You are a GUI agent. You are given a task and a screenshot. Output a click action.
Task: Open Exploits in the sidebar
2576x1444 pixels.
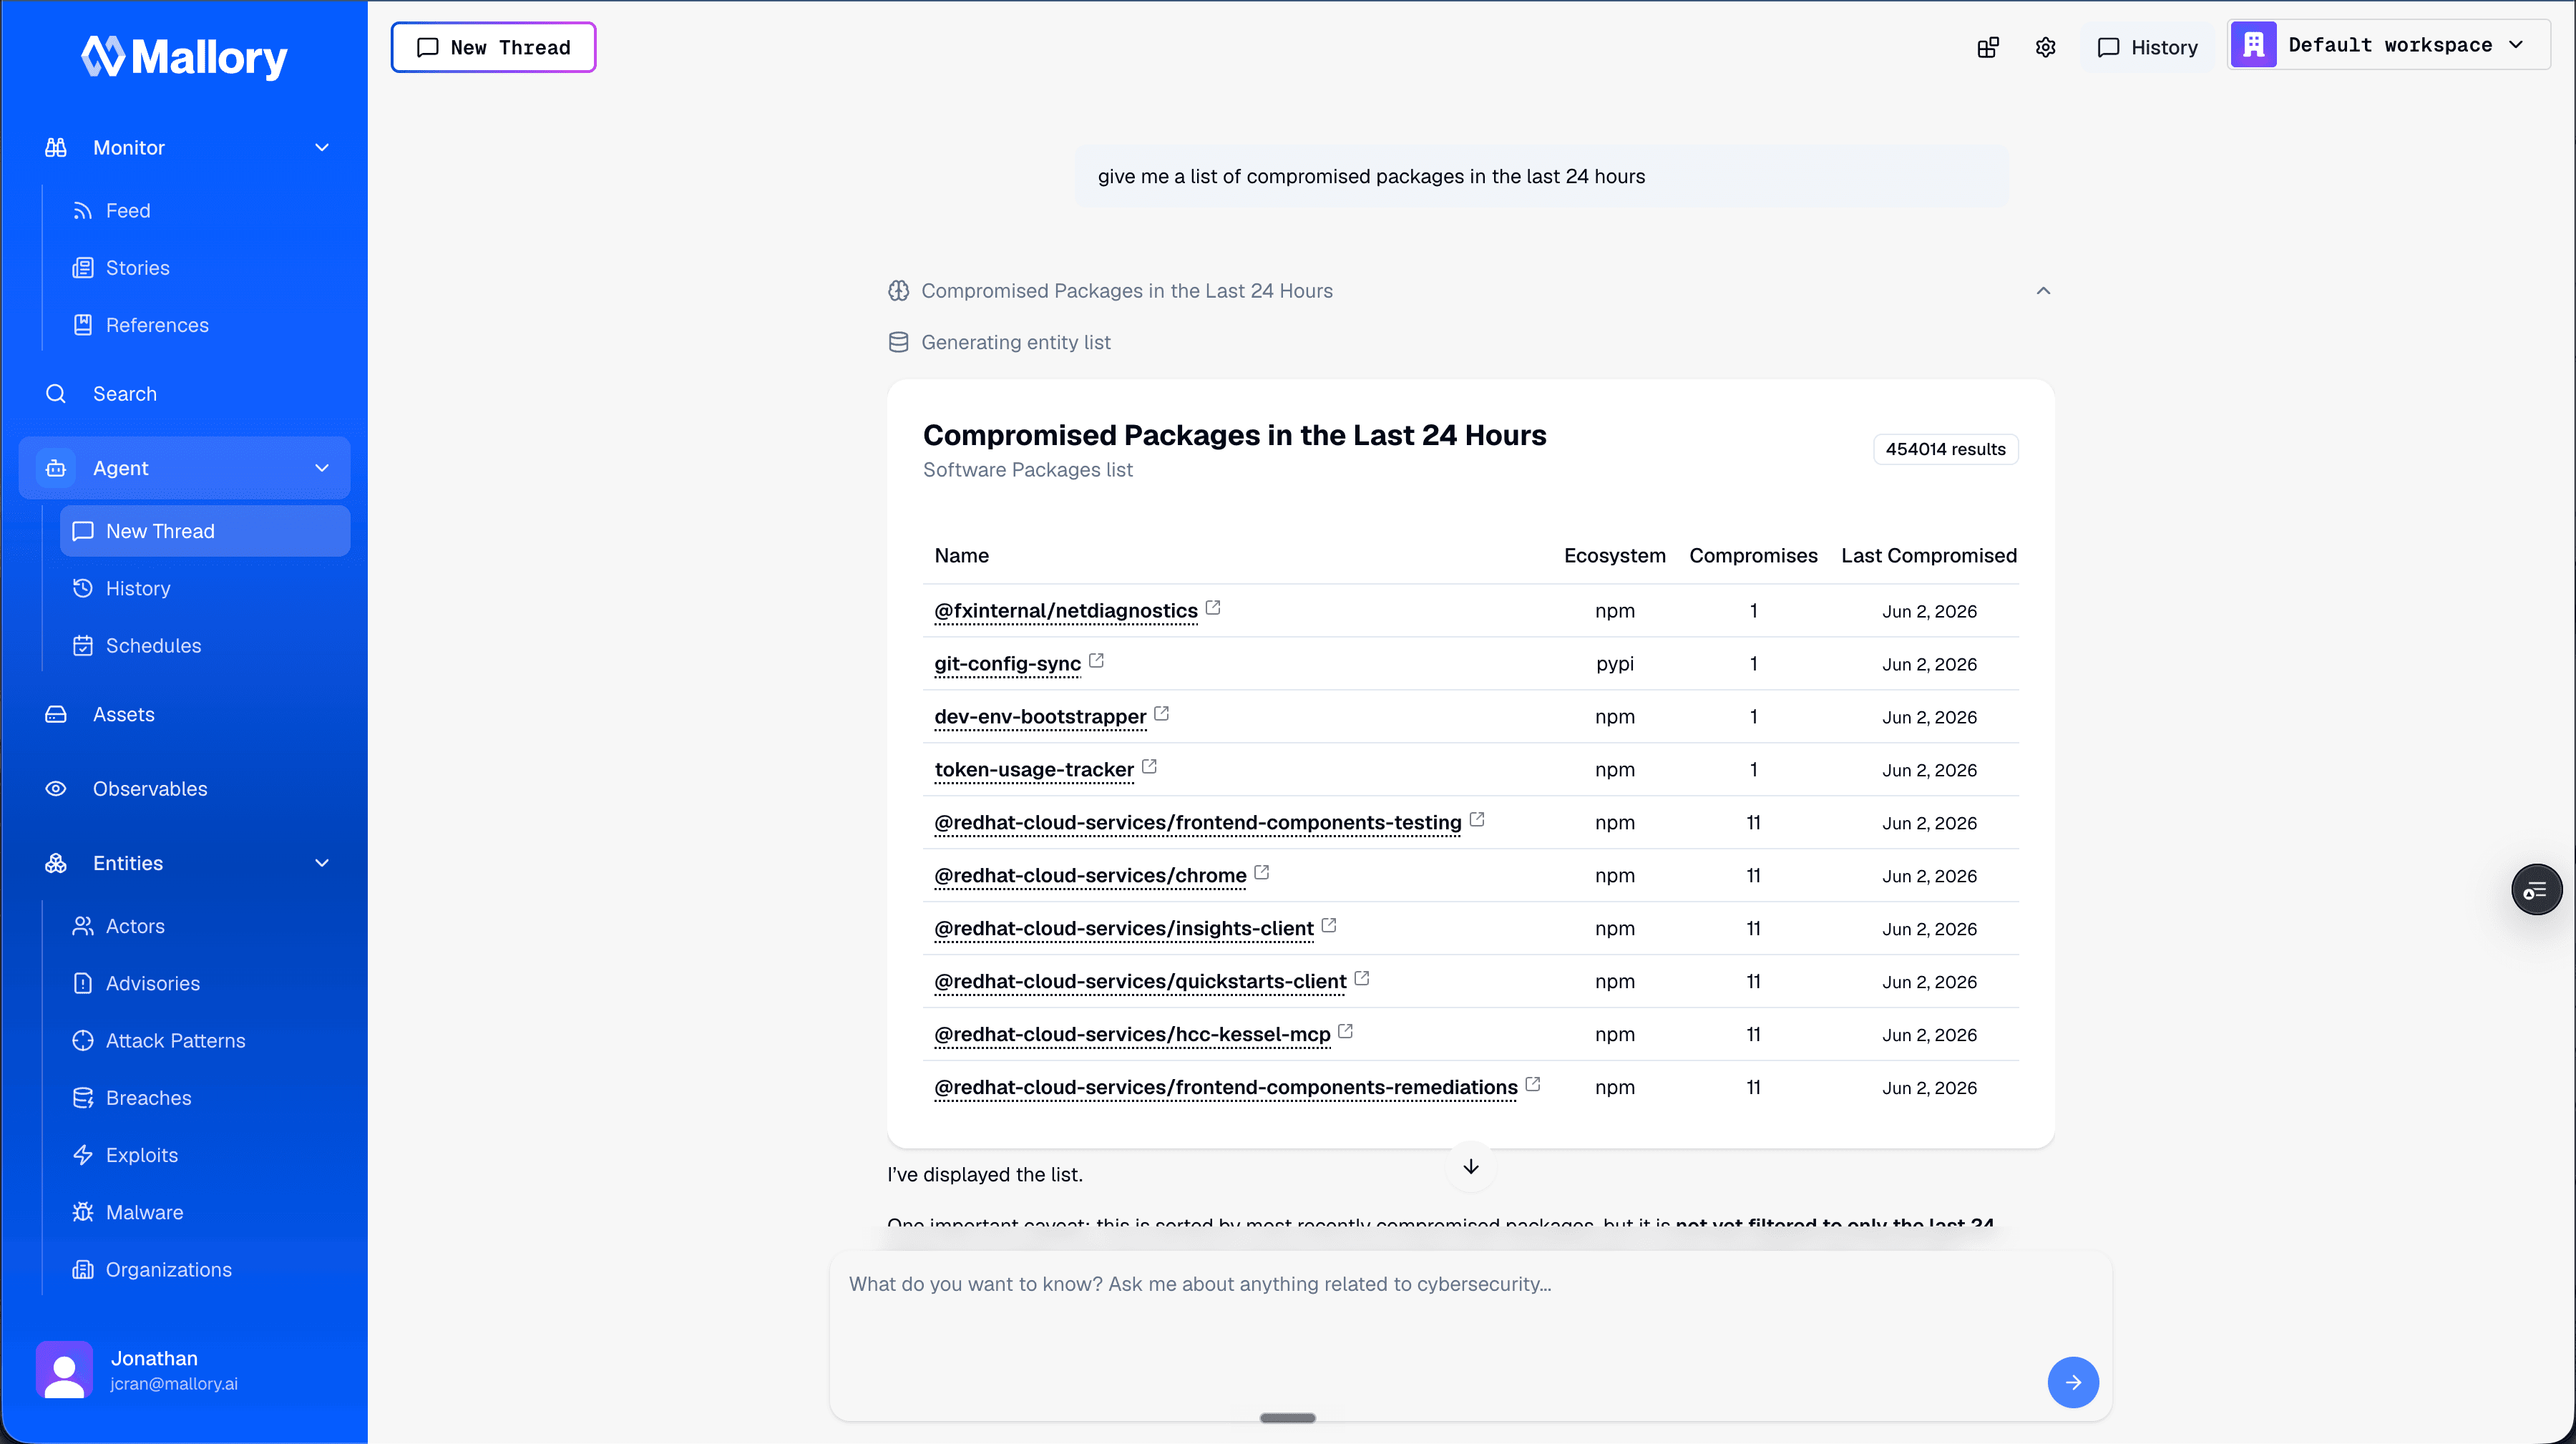pos(205,1155)
